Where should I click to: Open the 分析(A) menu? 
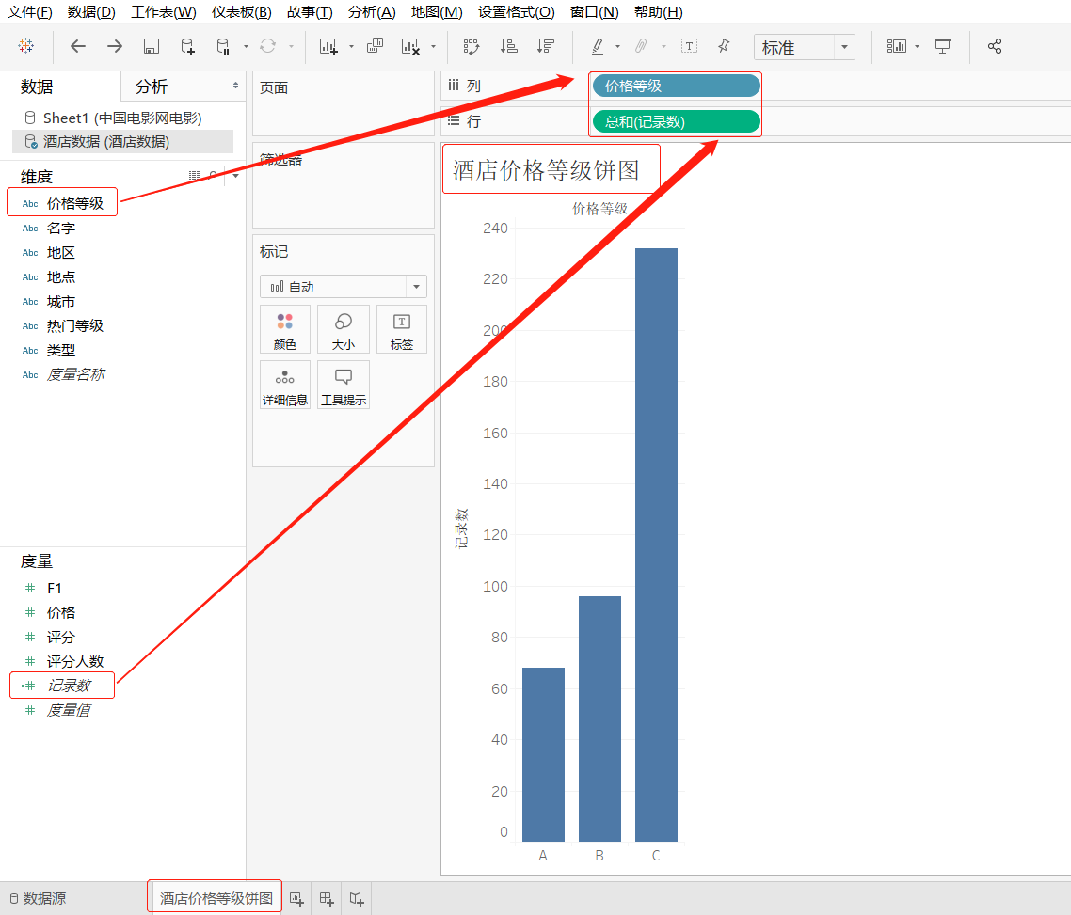click(x=372, y=11)
